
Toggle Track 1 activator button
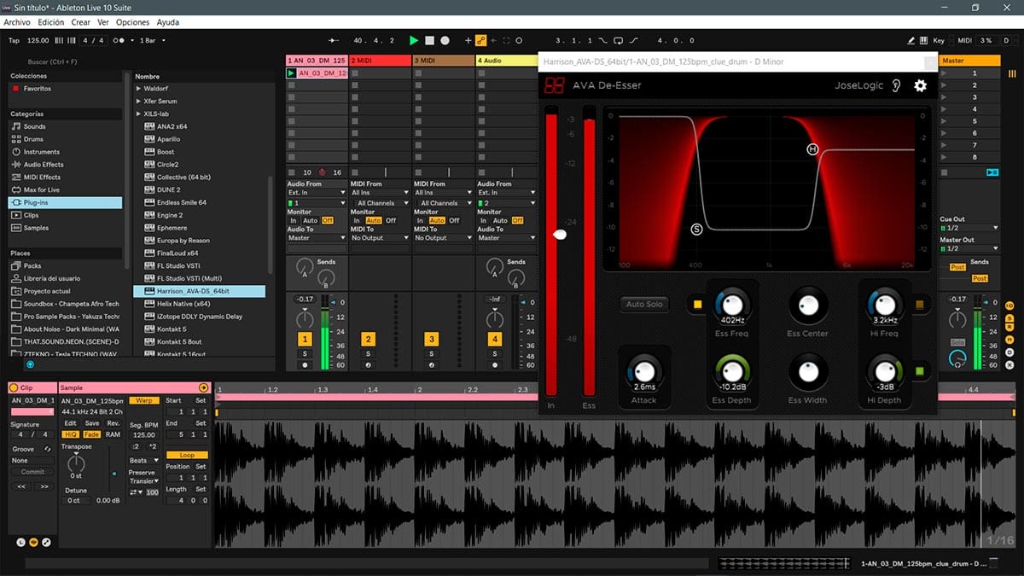click(305, 339)
